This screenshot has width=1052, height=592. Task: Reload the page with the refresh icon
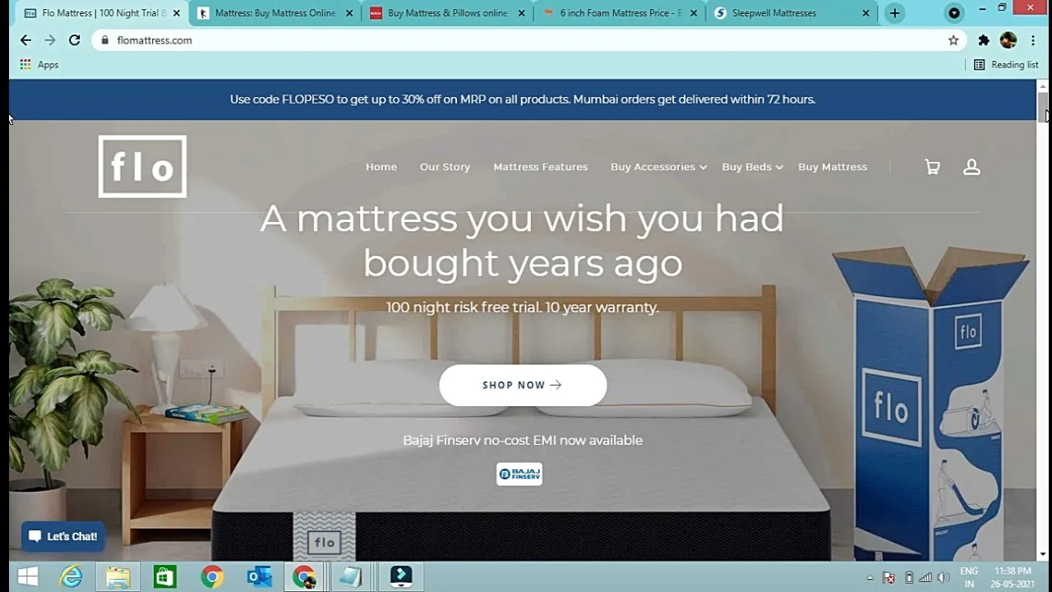click(x=74, y=40)
